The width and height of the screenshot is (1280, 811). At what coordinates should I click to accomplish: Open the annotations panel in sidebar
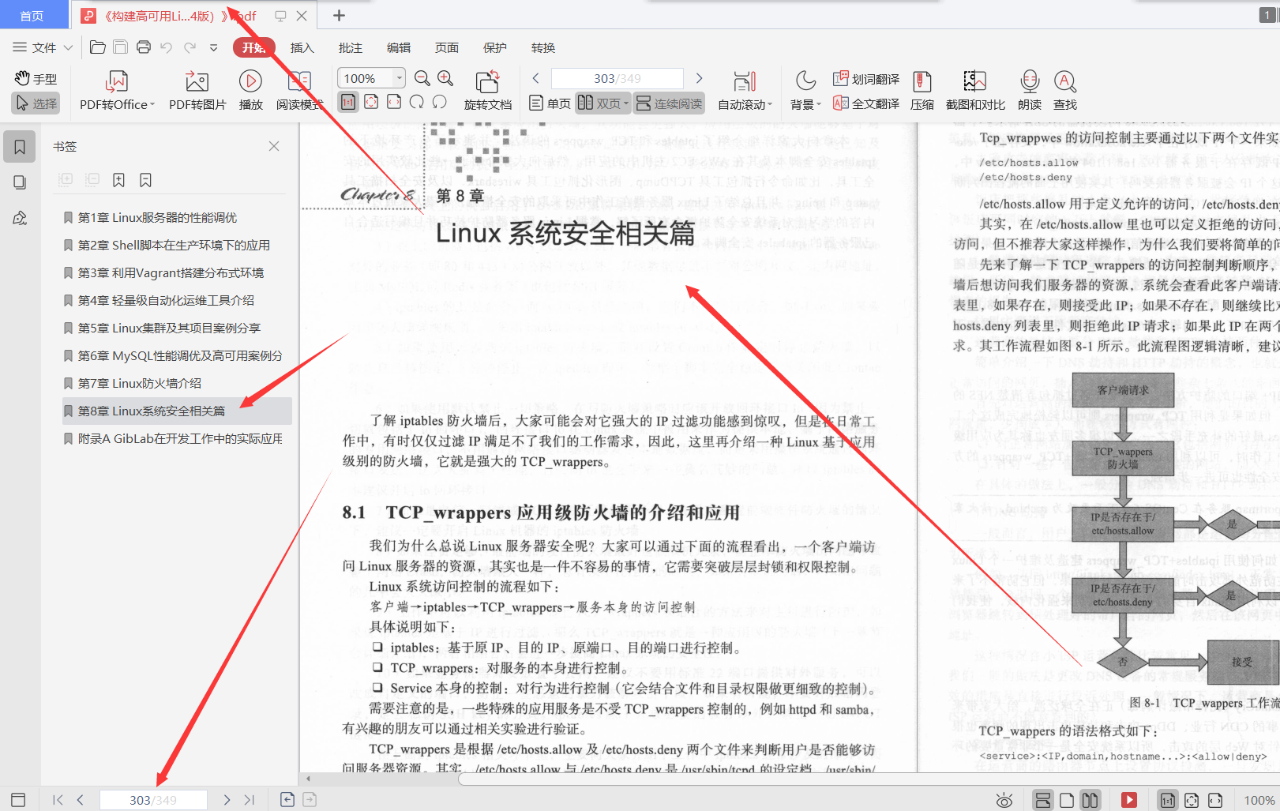click(x=20, y=218)
